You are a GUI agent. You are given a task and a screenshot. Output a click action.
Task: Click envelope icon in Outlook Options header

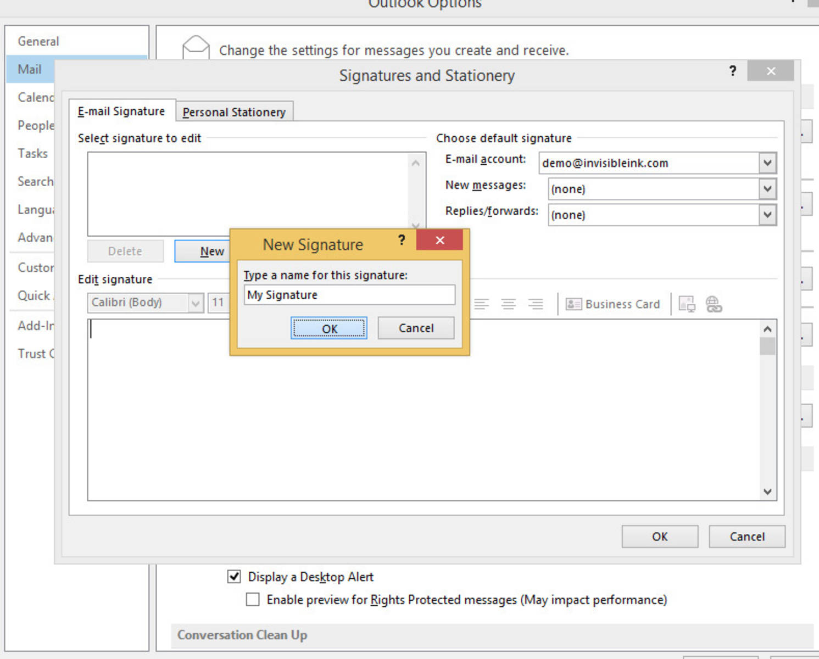coord(196,48)
